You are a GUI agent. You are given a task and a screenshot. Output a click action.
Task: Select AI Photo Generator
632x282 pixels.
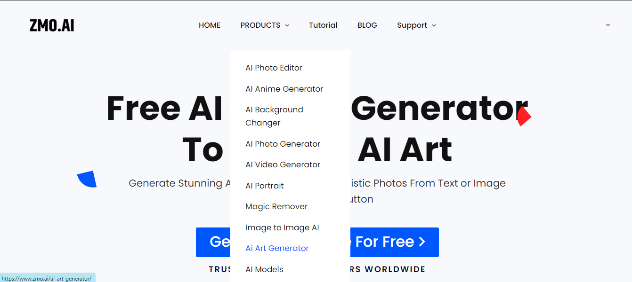pos(283,144)
